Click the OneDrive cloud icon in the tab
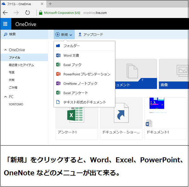 3,4
